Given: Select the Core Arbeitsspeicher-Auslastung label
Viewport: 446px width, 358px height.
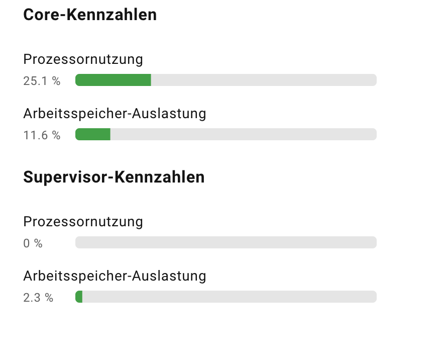Looking at the screenshot, I should coord(115,114).
